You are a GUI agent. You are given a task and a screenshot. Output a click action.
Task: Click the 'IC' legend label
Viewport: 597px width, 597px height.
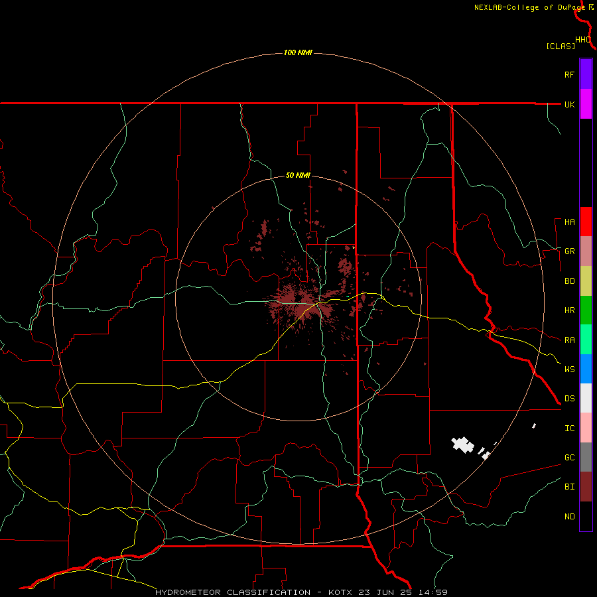point(569,429)
